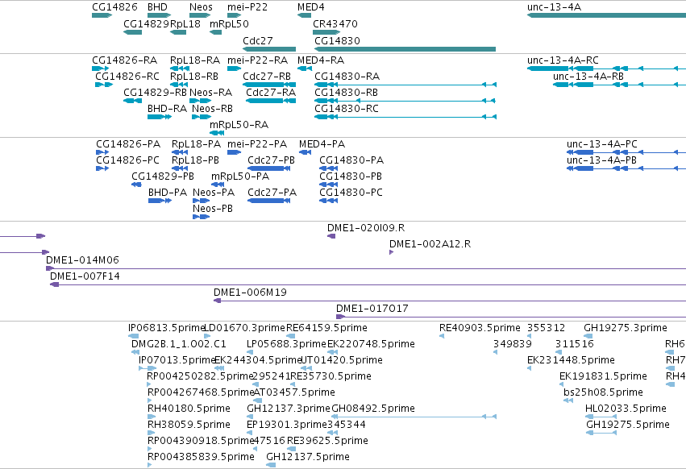
Task: Select the BHD gene glyph
Action: pos(160,15)
